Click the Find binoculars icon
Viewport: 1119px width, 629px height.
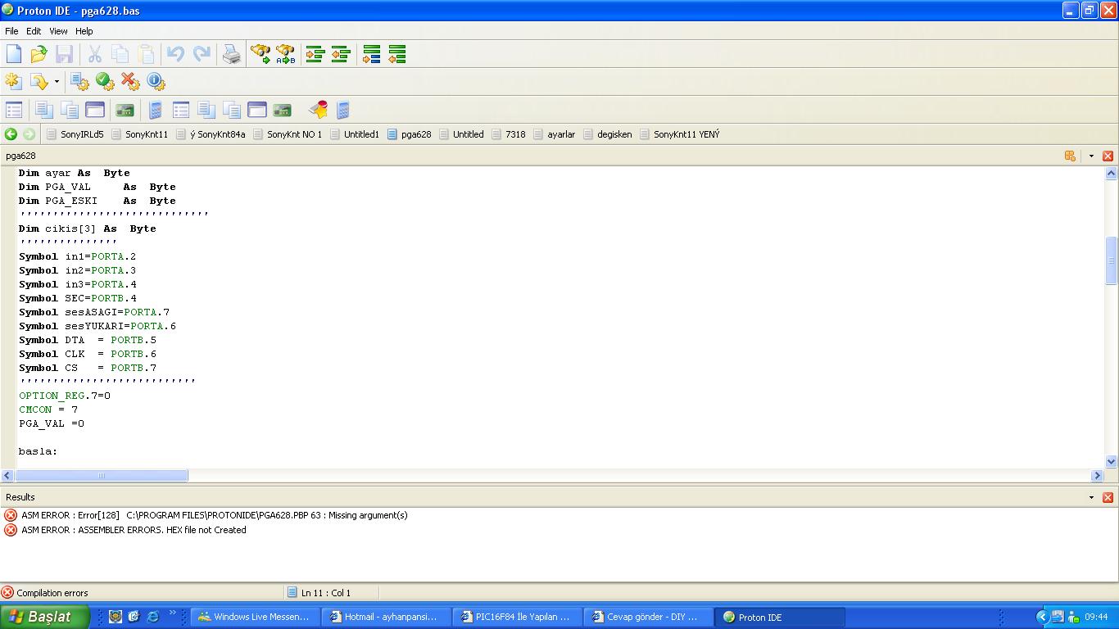tap(260, 55)
